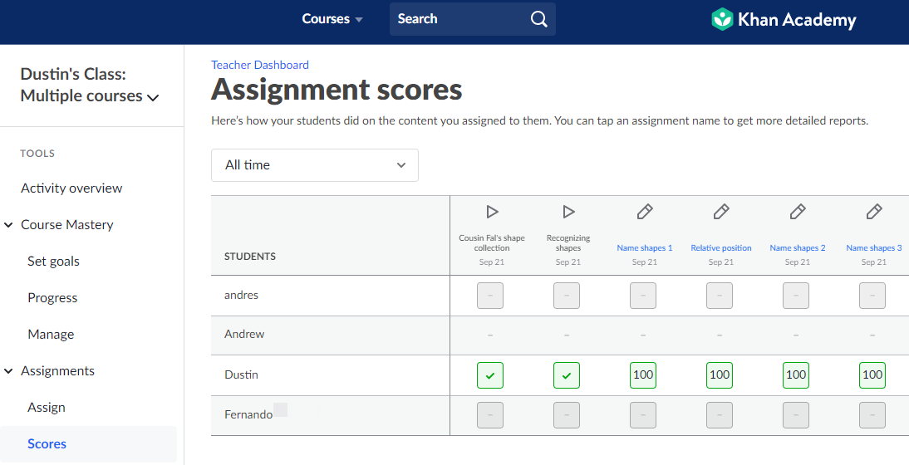Click andres's empty score for Recognizing shapes
This screenshot has width=909, height=465.
pos(567,296)
